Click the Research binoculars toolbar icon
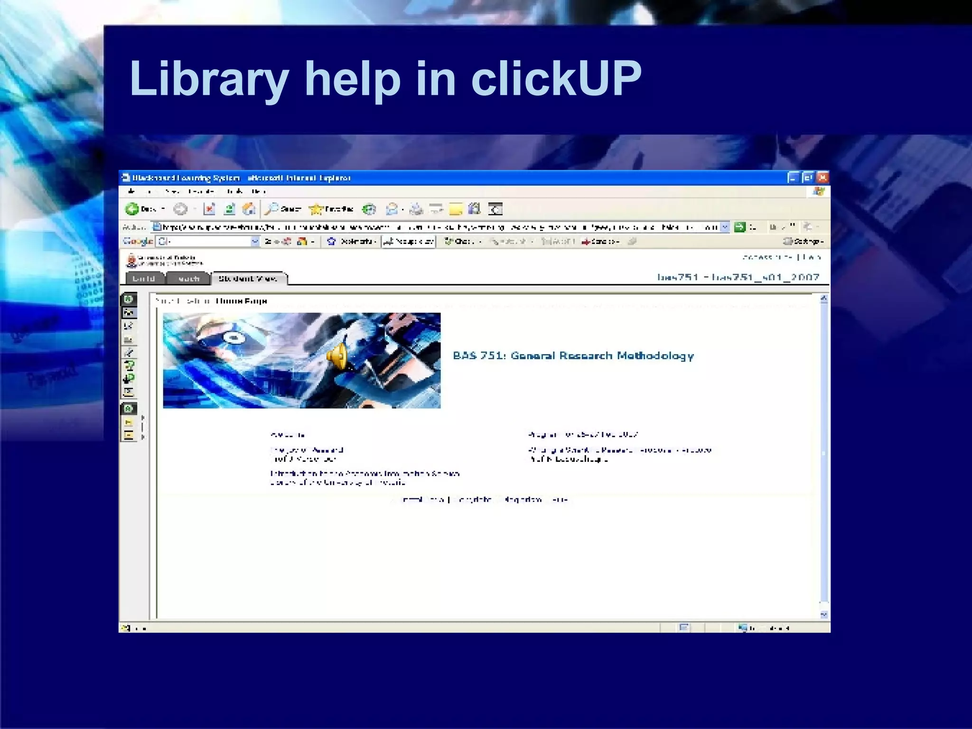Viewport: 972px width, 729px height. [x=474, y=209]
